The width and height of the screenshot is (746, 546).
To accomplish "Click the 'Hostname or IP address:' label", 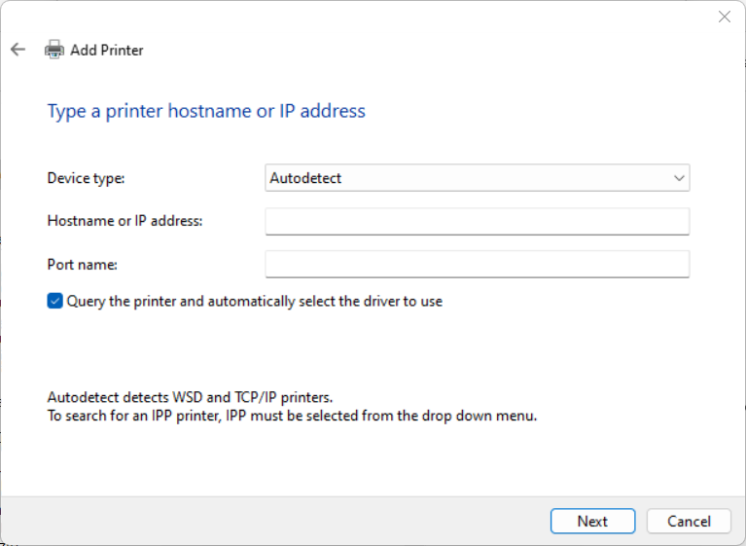I will [124, 221].
